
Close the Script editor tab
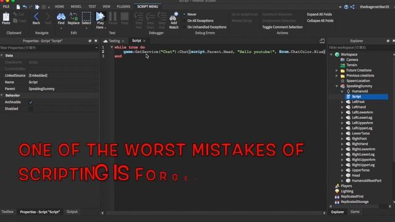point(144,41)
